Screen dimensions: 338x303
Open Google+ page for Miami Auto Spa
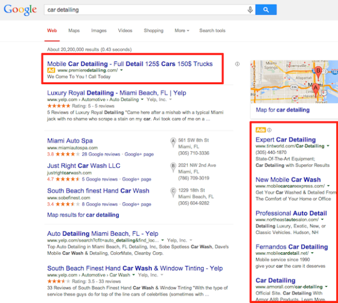pos(139,154)
